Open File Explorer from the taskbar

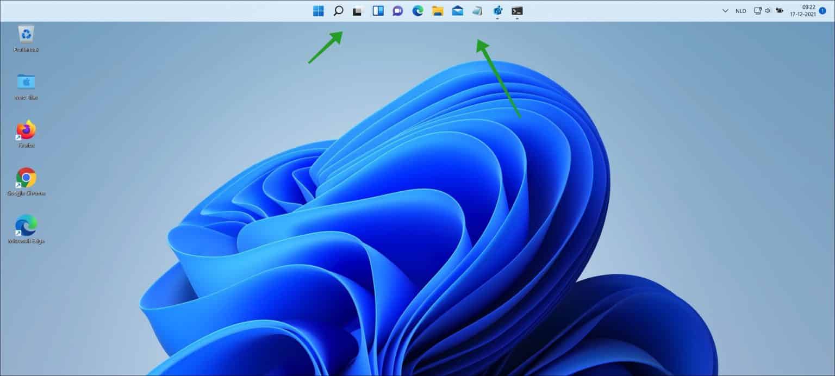click(437, 10)
